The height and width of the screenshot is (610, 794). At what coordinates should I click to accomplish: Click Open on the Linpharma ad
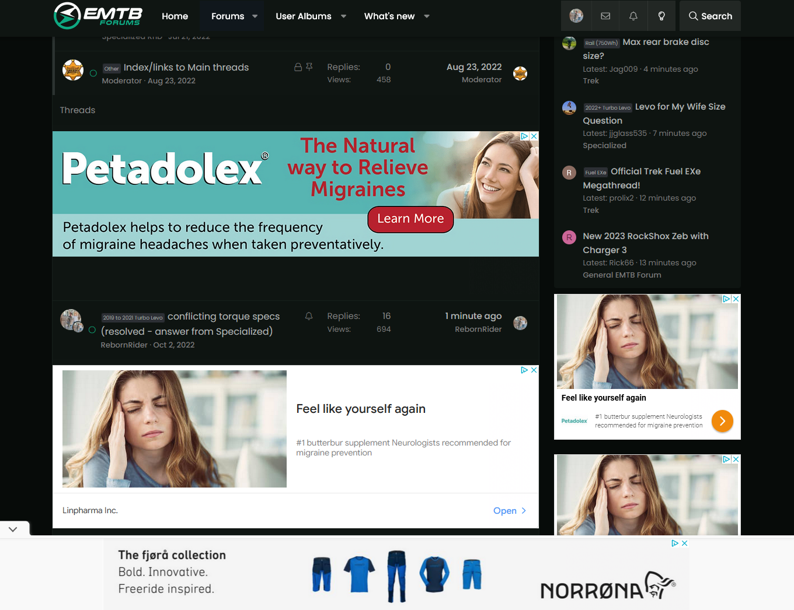pyautogui.click(x=510, y=511)
